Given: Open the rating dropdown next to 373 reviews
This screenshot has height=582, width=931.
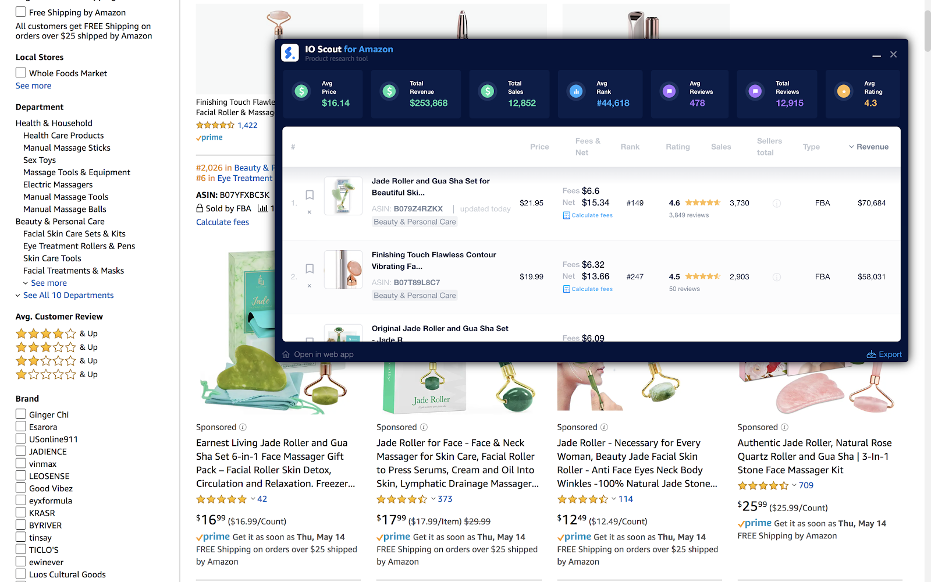Looking at the screenshot, I should (x=433, y=499).
